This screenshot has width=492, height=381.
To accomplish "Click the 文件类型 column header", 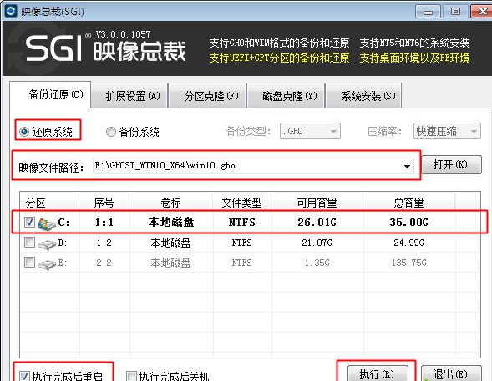I will click(x=242, y=203).
